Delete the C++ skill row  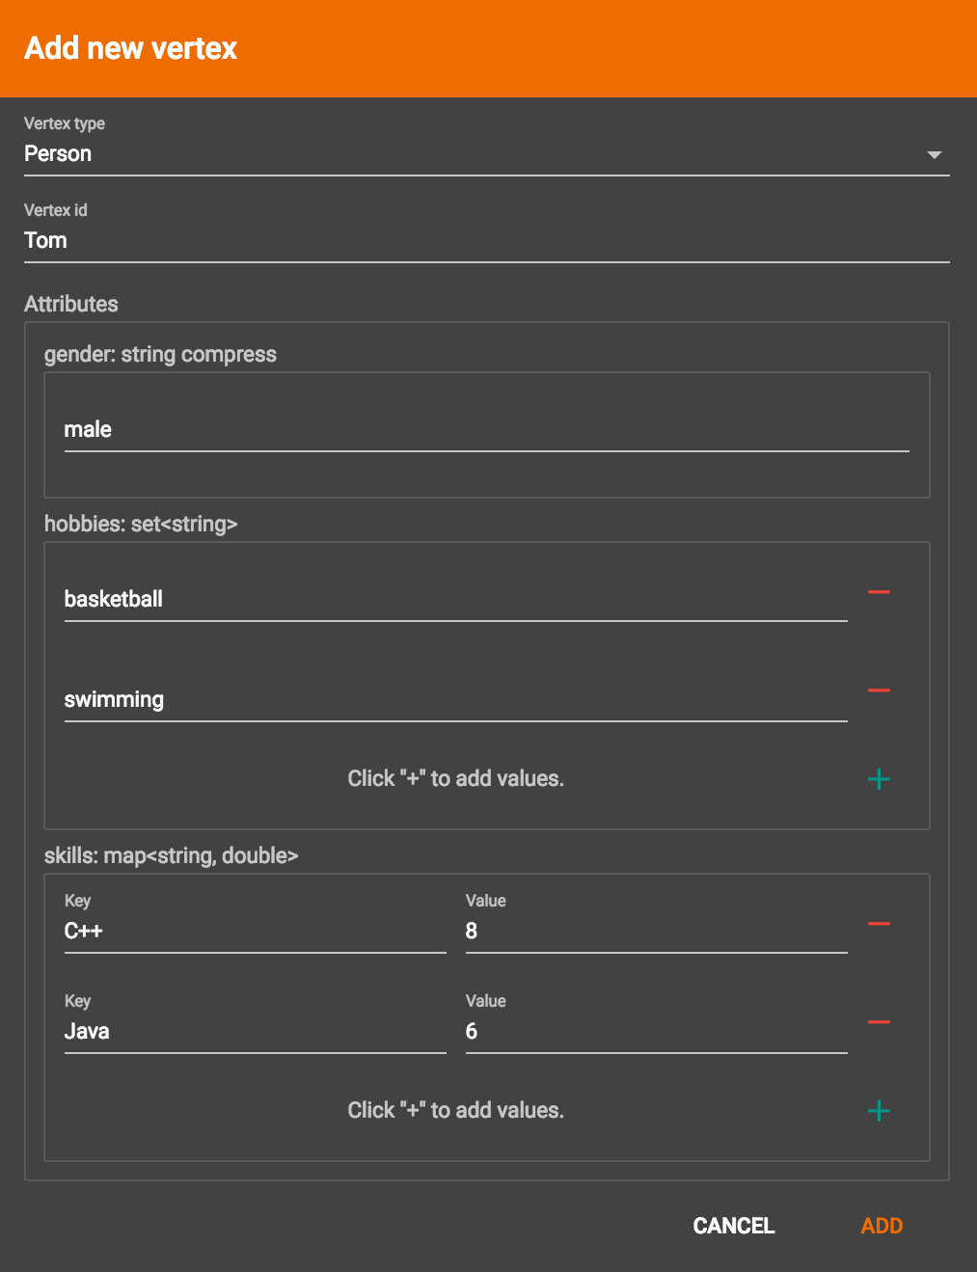(878, 924)
